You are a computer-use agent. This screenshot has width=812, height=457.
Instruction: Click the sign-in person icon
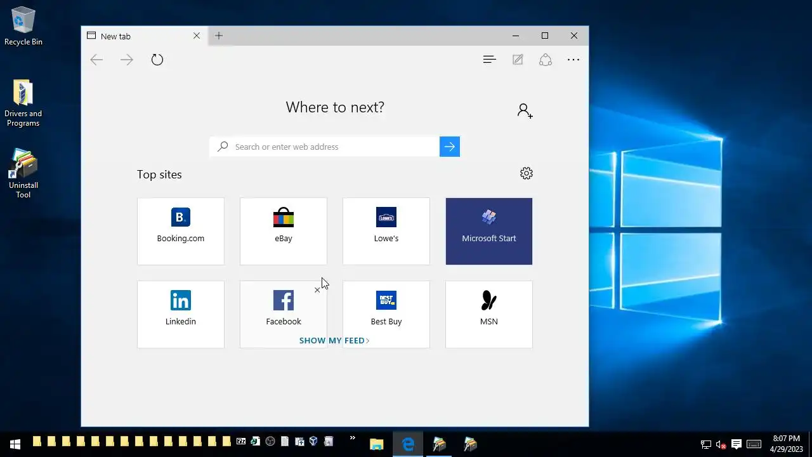click(x=525, y=111)
